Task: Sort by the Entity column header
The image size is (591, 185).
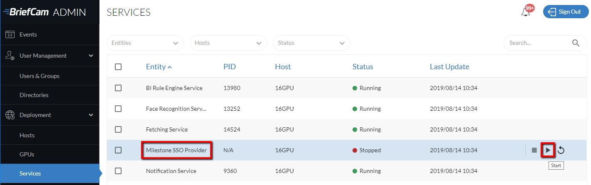Action: (x=159, y=67)
